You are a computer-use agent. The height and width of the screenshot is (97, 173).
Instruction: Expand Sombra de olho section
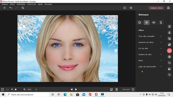[x=150, y=54]
